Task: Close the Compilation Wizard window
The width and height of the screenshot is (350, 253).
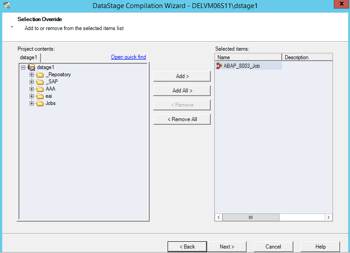Action: 341,4
